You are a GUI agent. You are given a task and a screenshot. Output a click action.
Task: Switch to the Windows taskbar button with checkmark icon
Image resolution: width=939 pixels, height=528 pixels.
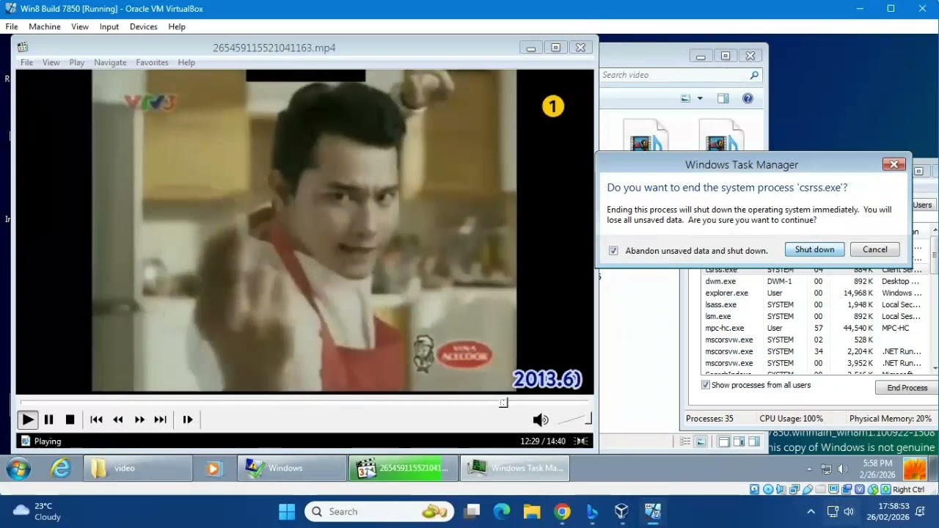[292, 468]
